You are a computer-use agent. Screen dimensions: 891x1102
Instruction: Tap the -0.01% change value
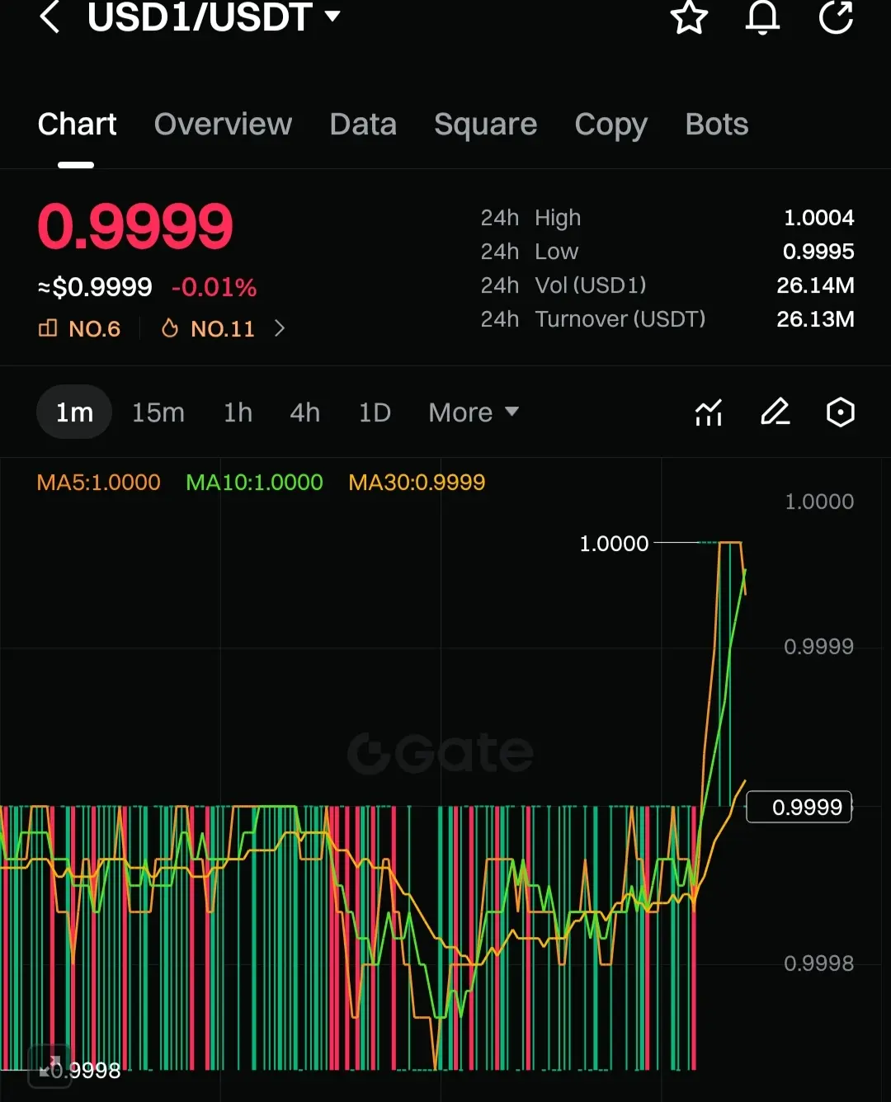(214, 287)
